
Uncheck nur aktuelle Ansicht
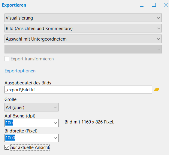[7, 147]
